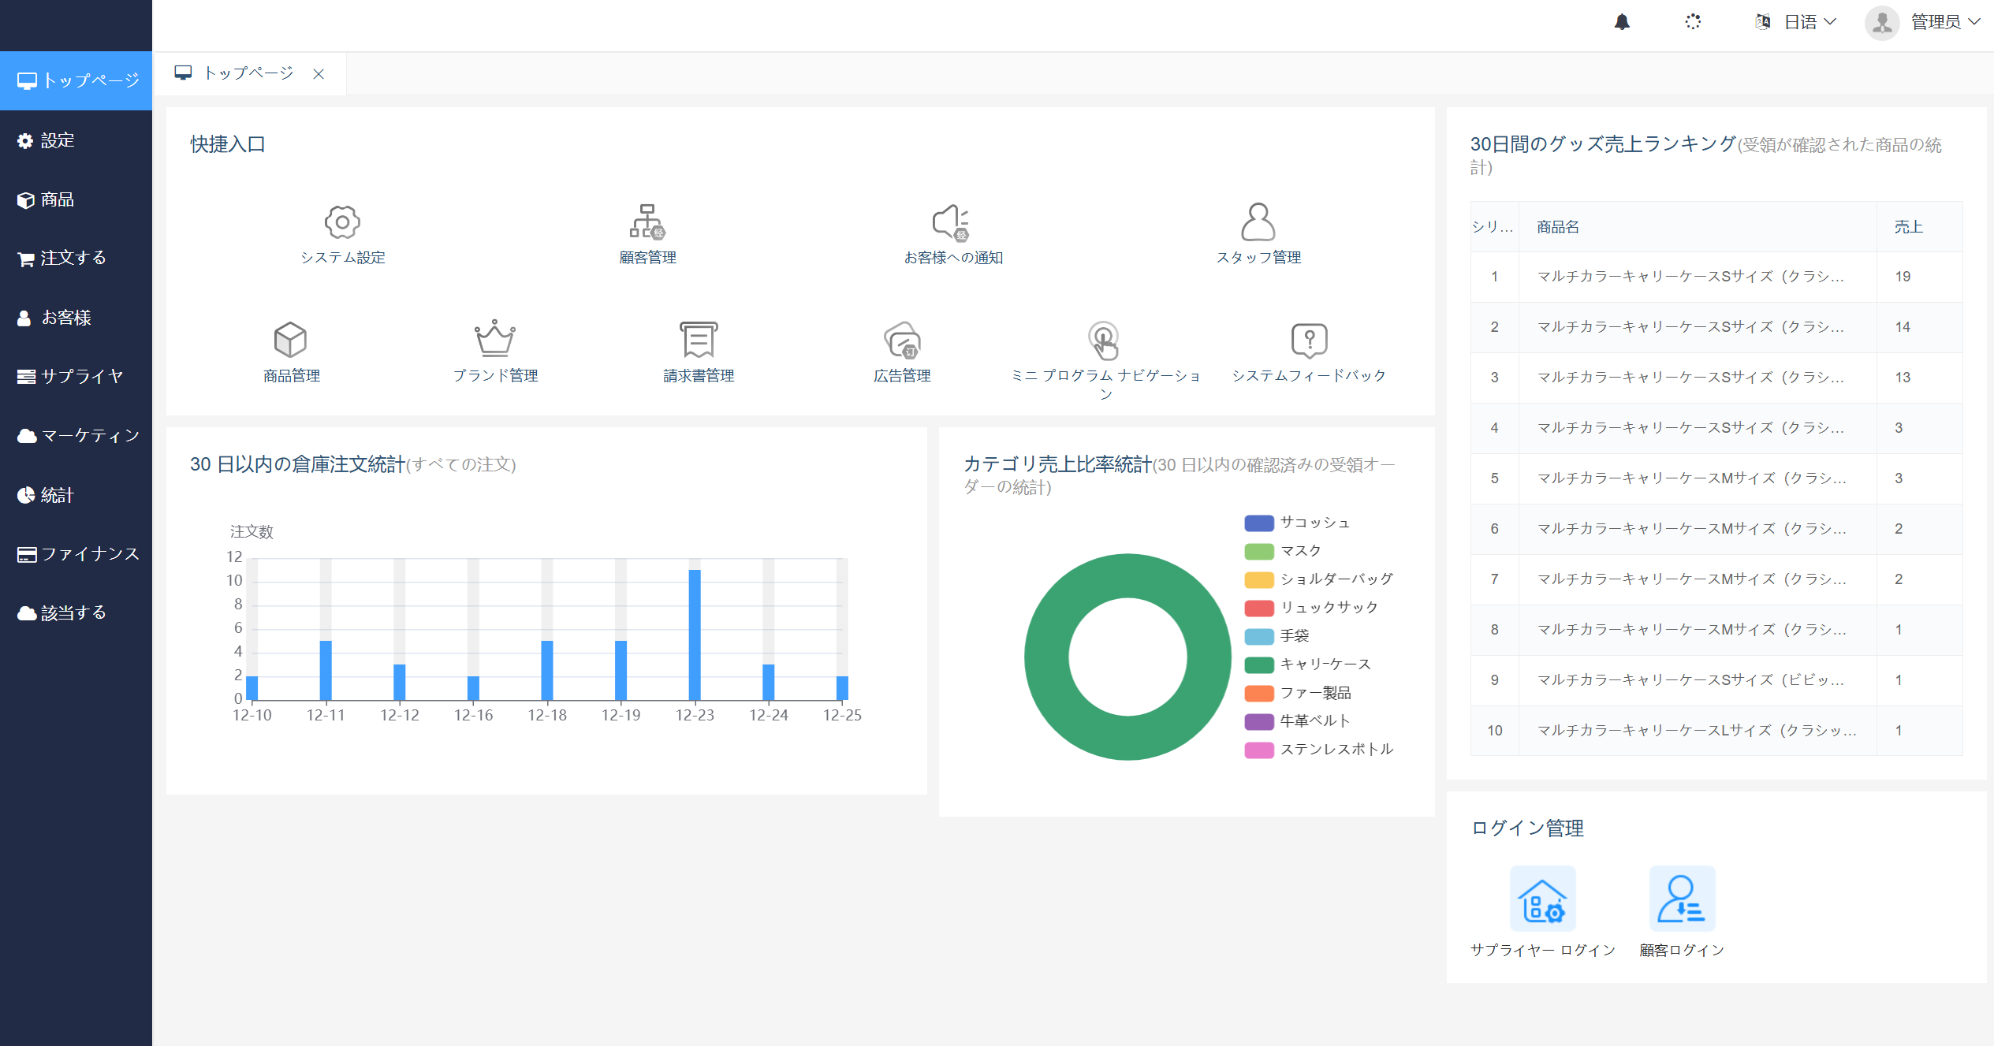Click the 12-23 bar in chart
Viewport: 1994px width, 1046px height.
(x=695, y=635)
